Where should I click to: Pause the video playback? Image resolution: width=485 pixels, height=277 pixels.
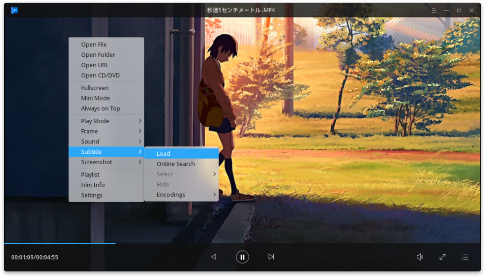242,257
